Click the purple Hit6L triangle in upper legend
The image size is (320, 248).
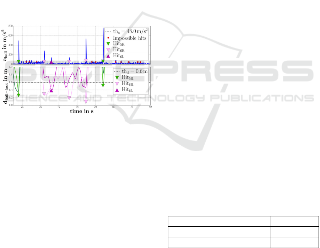(108, 55)
